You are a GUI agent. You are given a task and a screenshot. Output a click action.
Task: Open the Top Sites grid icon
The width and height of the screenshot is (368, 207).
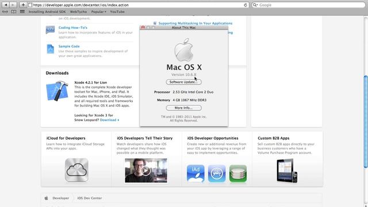click(x=22, y=11)
